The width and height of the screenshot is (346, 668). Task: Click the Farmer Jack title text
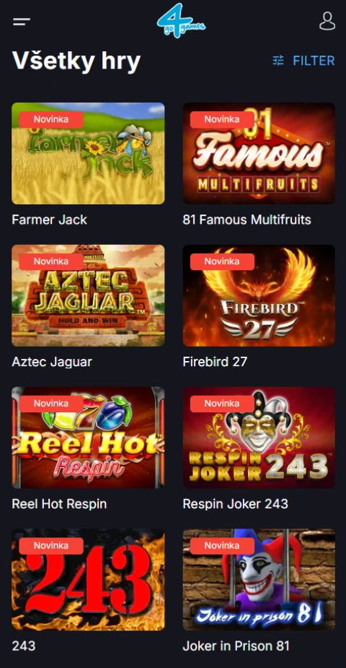coord(49,220)
